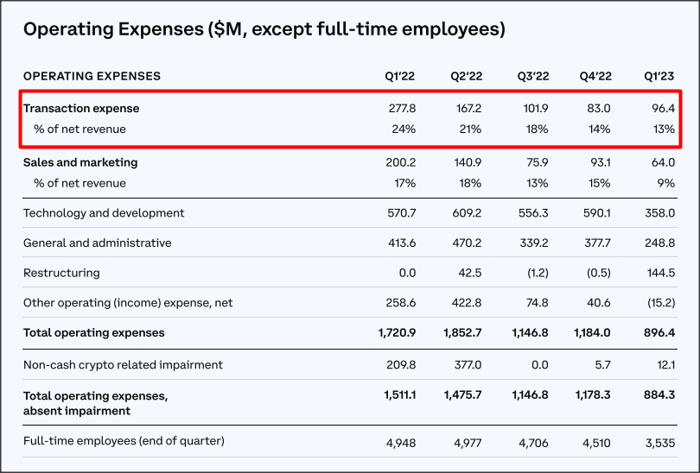The height and width of the screenshot is (473, 700).
Task: Click the Operating Expenses ($M) title
Action: tap(264, 29)
